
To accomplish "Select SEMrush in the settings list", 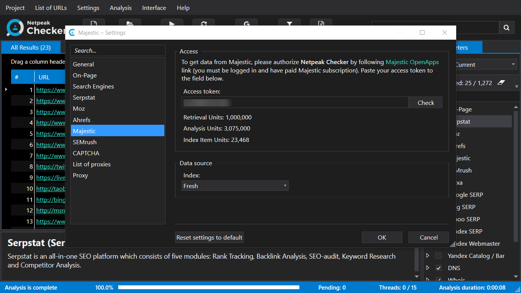I will coord(85,142).
